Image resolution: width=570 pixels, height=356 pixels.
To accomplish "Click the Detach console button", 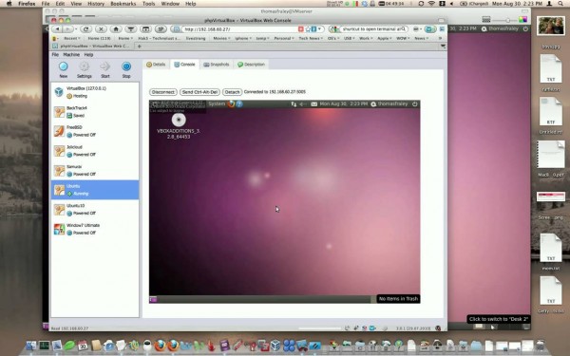I will pyautogui.click(x=233, y=92).
